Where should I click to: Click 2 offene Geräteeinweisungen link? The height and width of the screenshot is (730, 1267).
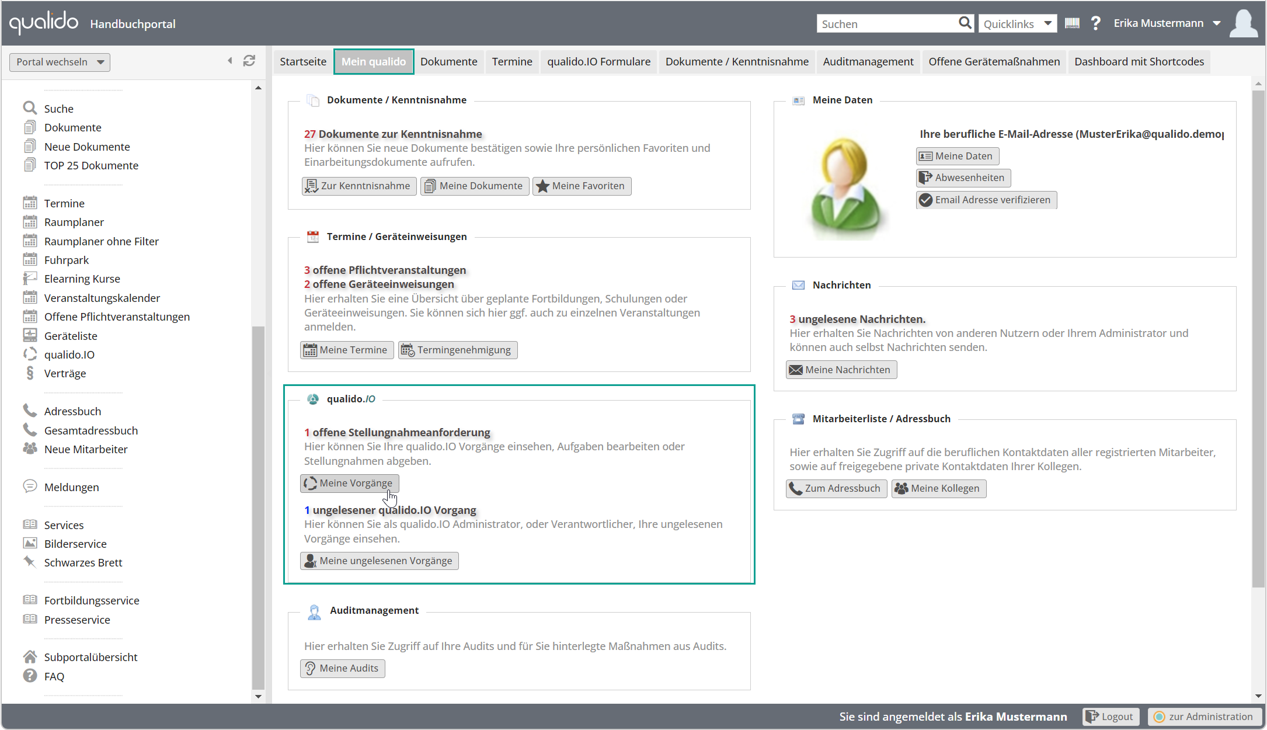pyautogui.click(x=379, y=284)
